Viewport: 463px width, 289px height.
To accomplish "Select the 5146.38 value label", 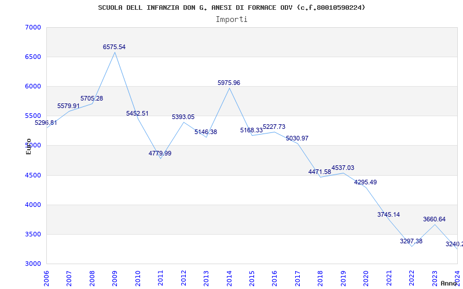I will coord(206,132).
